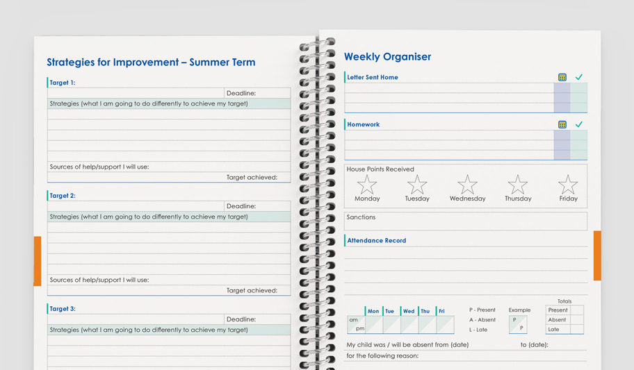Click the Deadline field under Target 3
Image resolution: width=634 pixels, height=370 pixels.
[257, 319]
